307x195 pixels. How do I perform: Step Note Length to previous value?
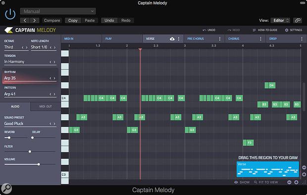(51, 48)
